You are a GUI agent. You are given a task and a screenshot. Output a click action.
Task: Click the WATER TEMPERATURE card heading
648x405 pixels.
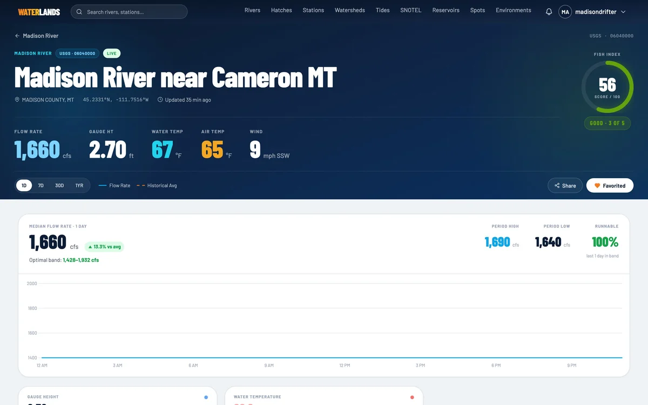point(258,397)
